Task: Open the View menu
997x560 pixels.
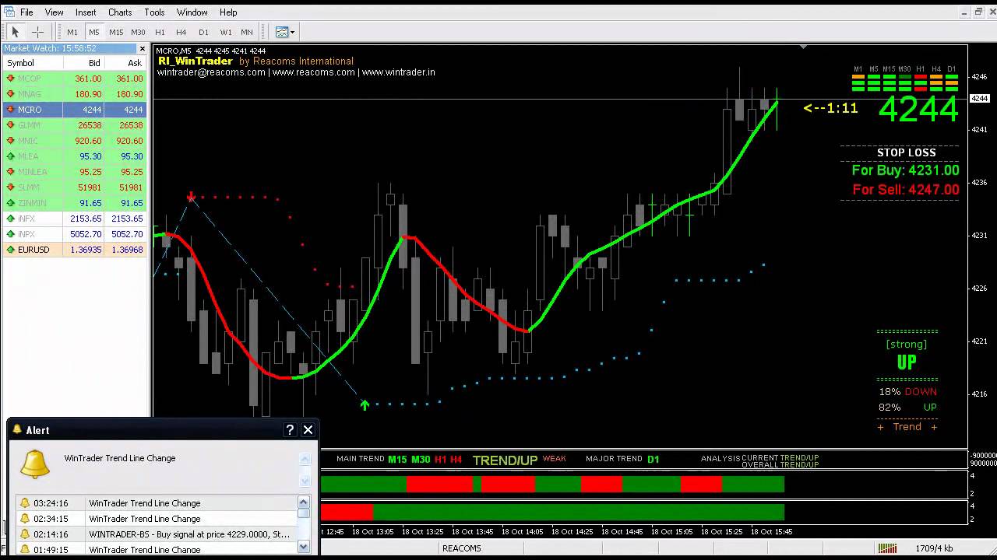Action: click(x=54, y=12)
